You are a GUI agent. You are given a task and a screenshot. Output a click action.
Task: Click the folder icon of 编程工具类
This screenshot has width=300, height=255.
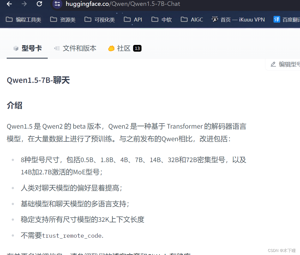coord(9,19)
